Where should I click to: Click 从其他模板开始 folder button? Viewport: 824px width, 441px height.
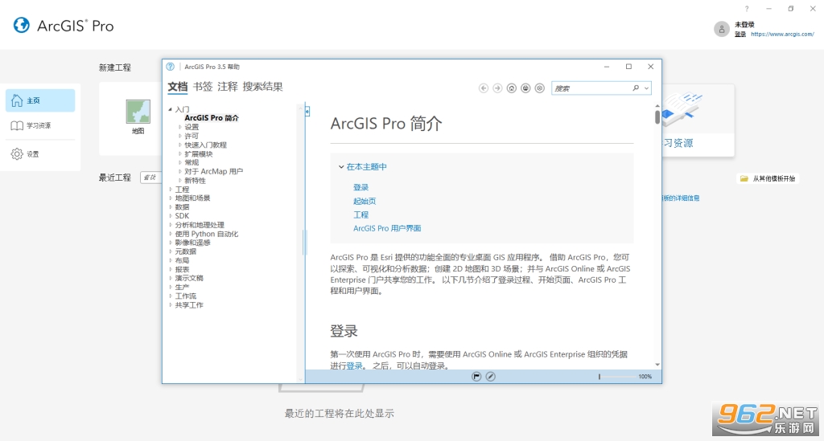click(x=768, y=178)
